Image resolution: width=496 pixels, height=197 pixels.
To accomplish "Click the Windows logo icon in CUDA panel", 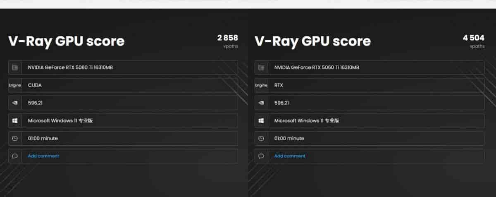I will tap(15, 121).
